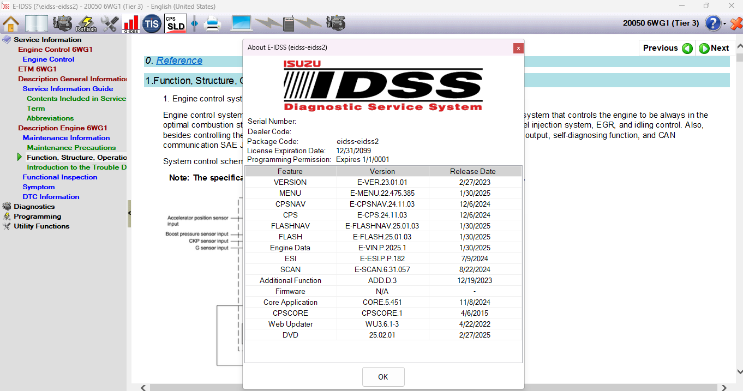Close the About E-IDSS dialog with red X
The image size is (743, 391).
518,48
